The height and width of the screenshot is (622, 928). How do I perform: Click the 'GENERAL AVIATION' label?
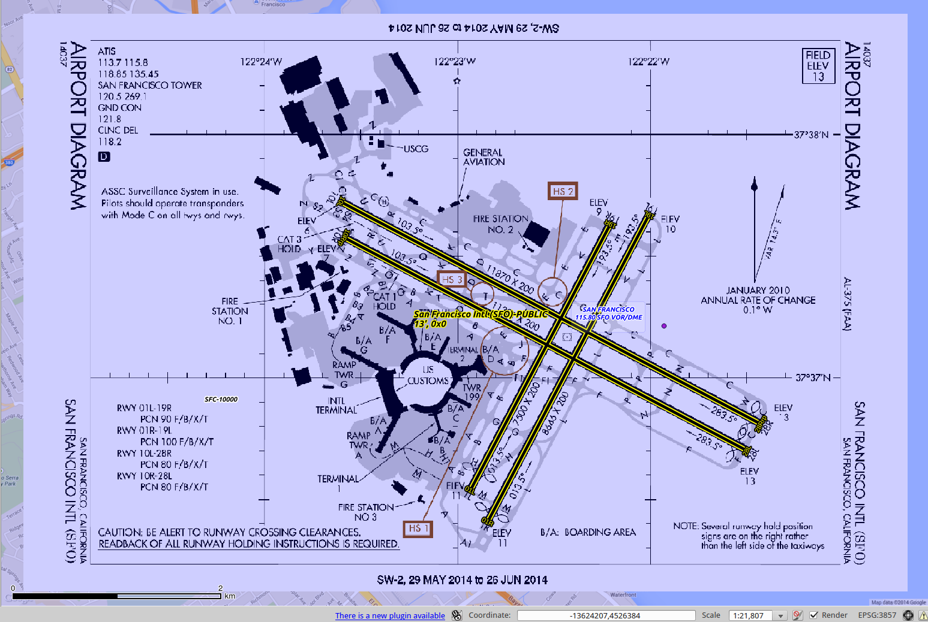(483, 157)
